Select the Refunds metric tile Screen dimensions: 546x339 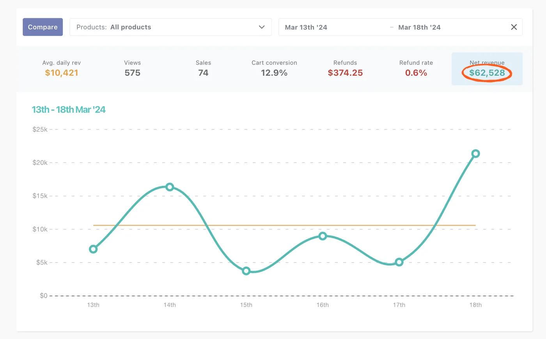(x=345, y=69)
